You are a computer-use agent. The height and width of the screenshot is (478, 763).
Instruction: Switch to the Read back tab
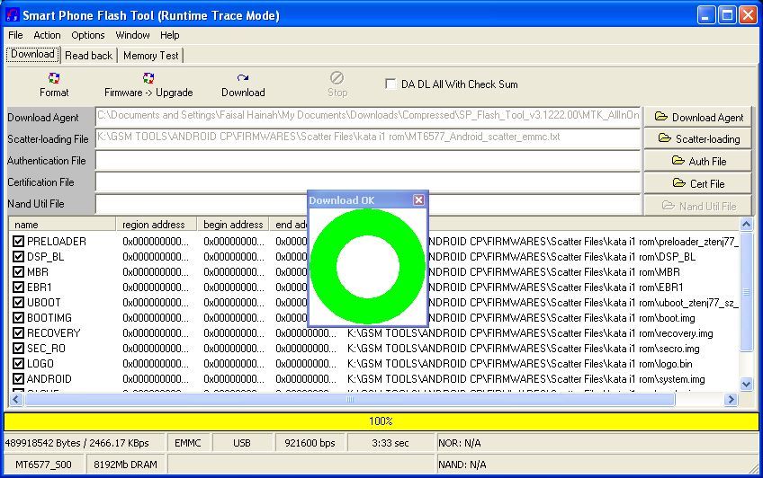coord(88,56)
